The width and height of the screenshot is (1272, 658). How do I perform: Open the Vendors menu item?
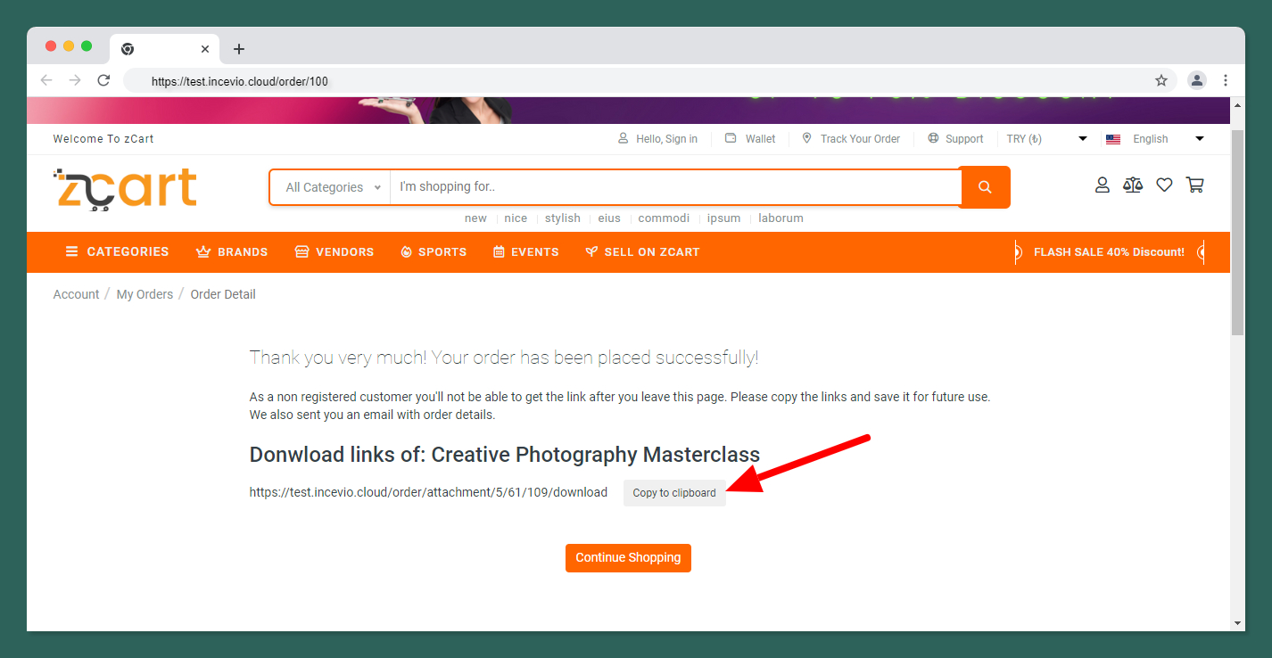pyautogui.click(x=335, y=252)
